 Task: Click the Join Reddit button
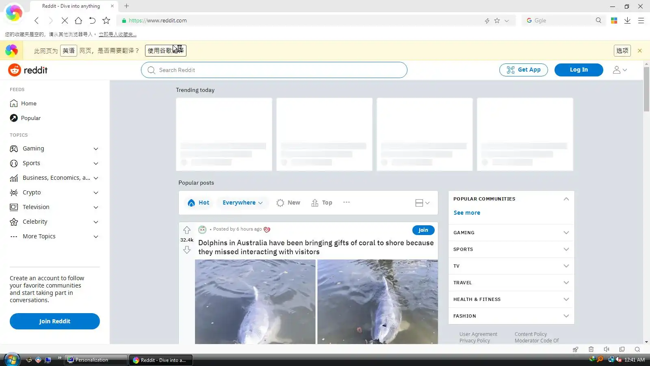tap(55, 321)
